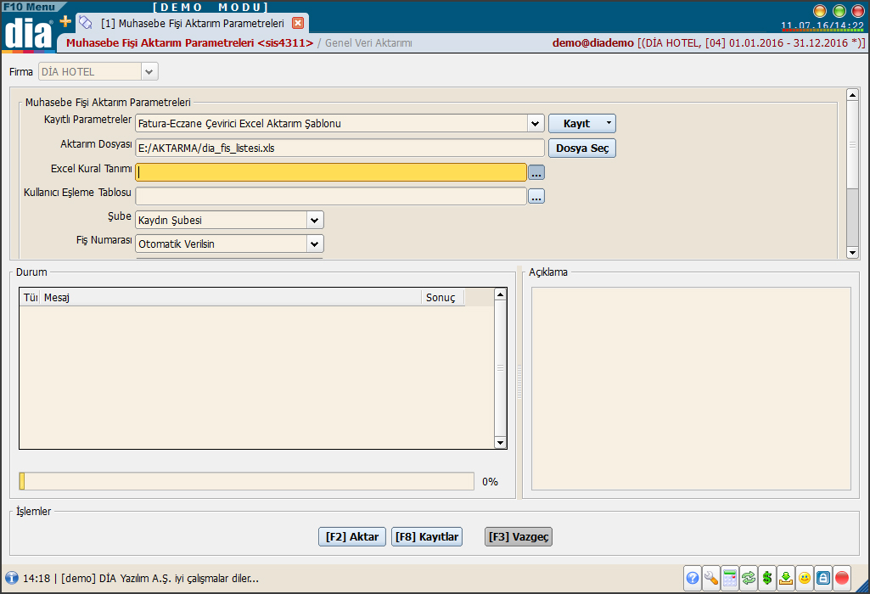Select the [1] Muhasebe Fişi Aktarım Parametreleri tab

coord(192,23)
